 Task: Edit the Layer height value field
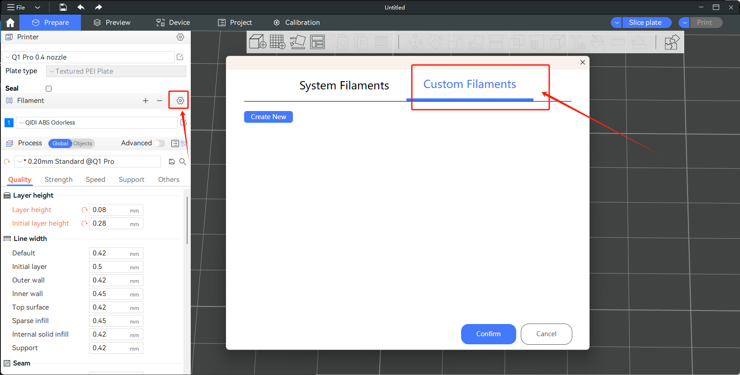pyautogui.click(x=116, y=210)
